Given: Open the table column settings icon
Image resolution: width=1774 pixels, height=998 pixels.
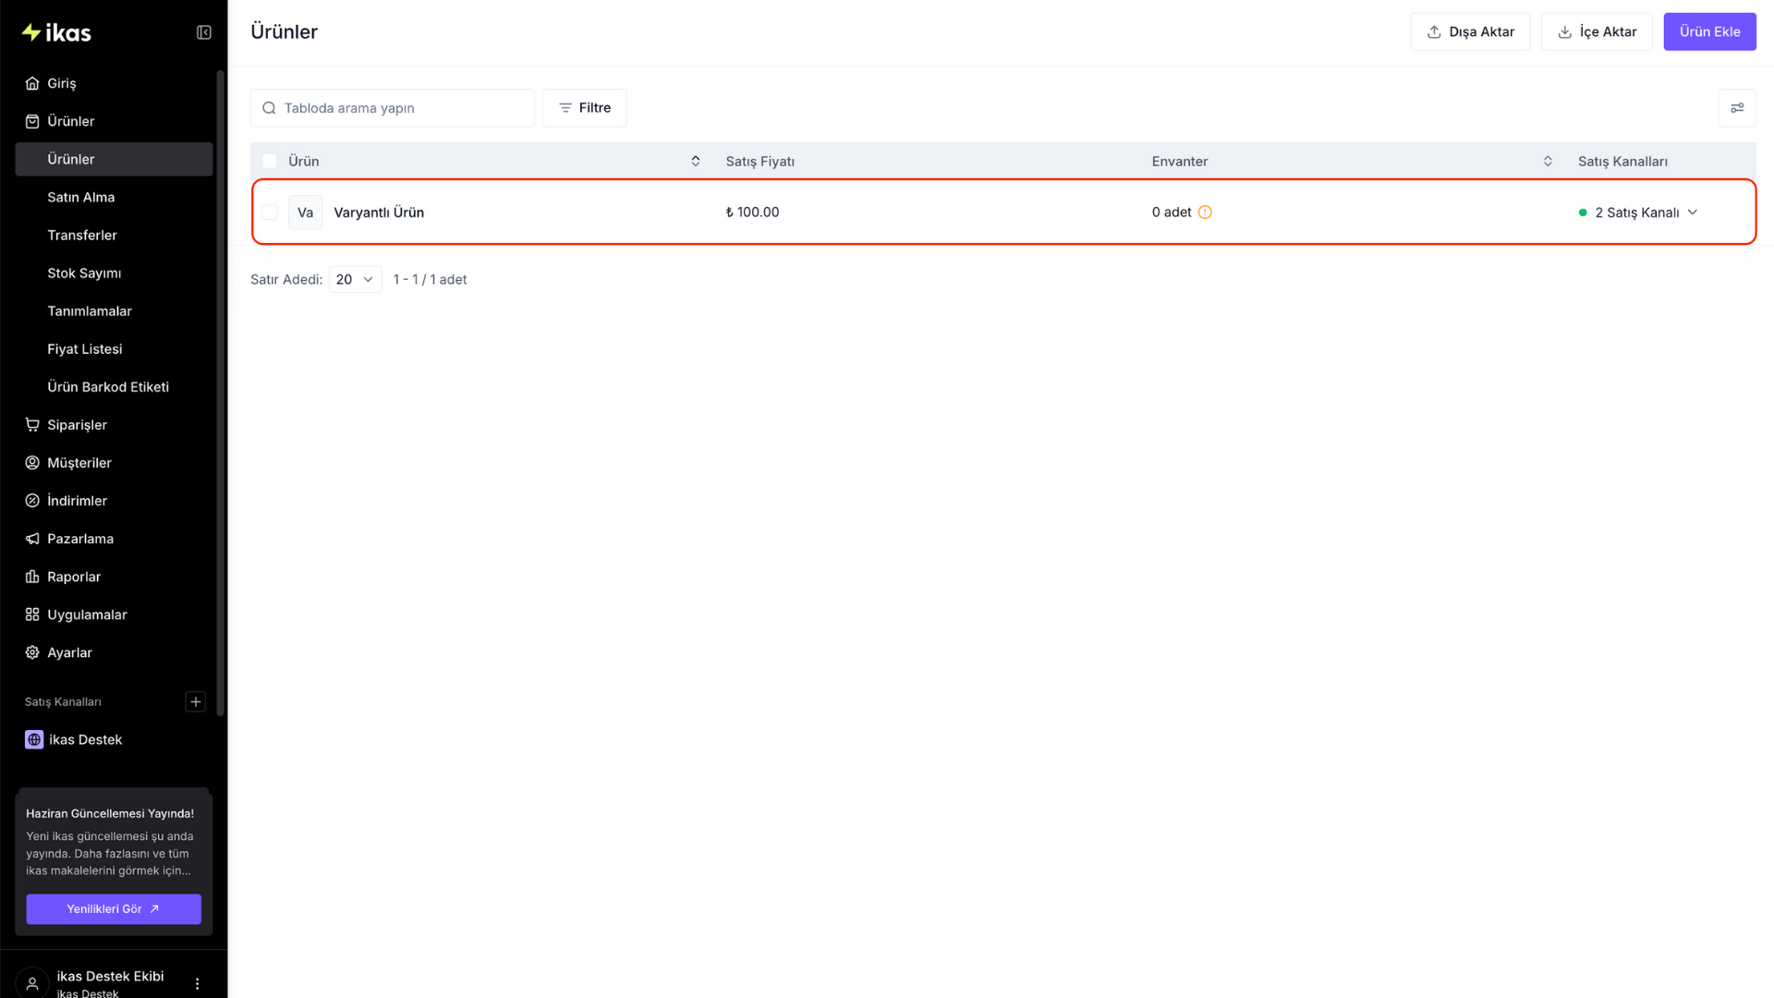Looking at the screenshot, I should (x=1737, y=108).
